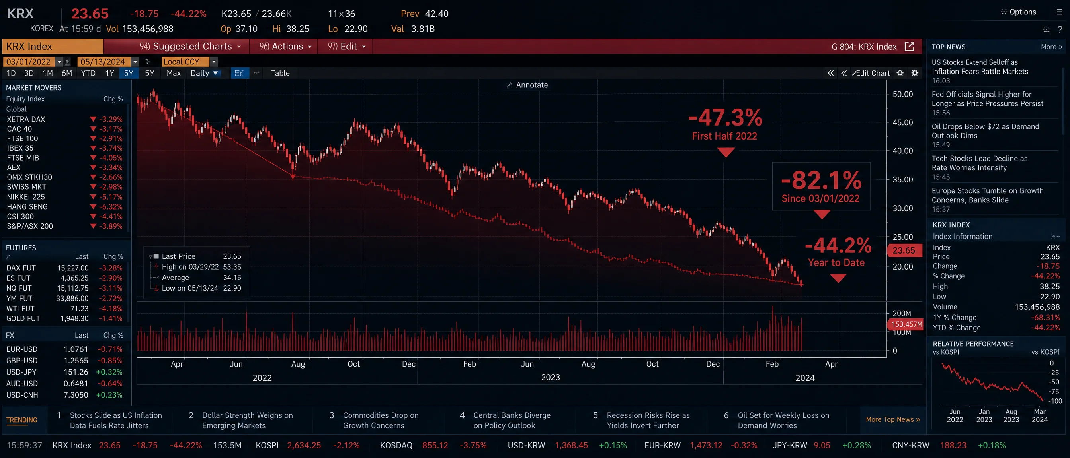Click the red down triangle for XETRA DAX
The width and height of the screenshot is (1070, 458).
point(93,120)
